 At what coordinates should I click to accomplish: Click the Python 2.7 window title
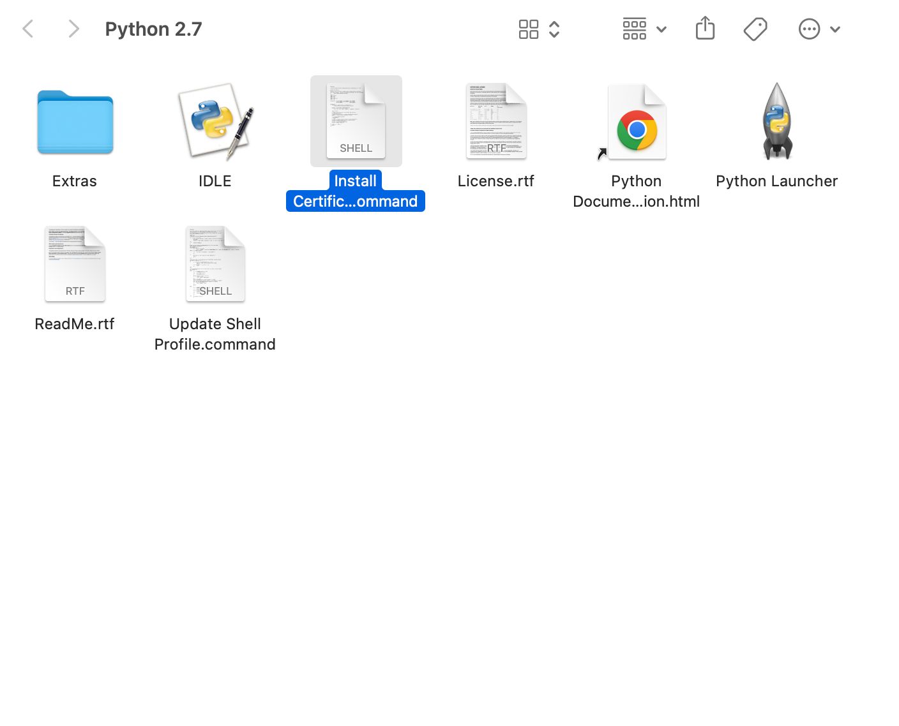click(x=154, y=29)
